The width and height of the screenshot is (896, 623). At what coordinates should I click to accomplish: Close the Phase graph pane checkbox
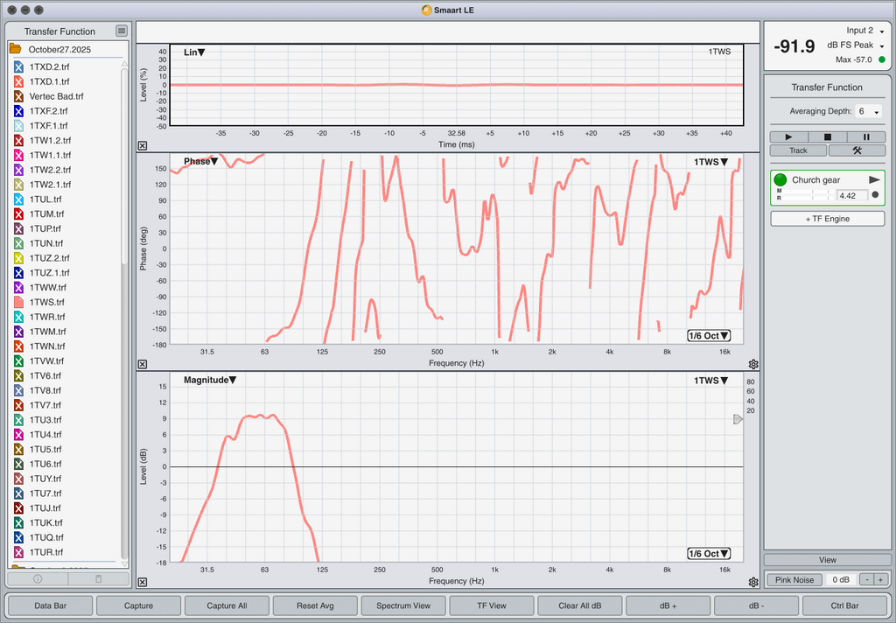tap(143, 364)
